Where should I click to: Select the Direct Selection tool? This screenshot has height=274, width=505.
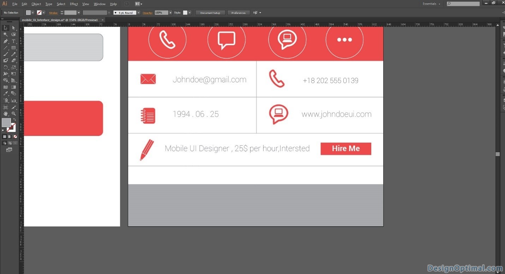[x=13, y=28]
